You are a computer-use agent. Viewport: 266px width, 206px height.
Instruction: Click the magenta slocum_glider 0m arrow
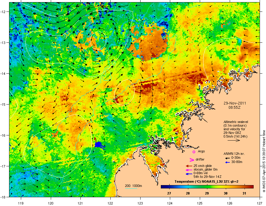point(189,170)
